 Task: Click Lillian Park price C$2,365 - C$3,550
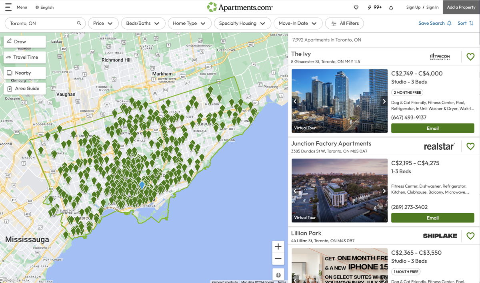click(416, 253)
